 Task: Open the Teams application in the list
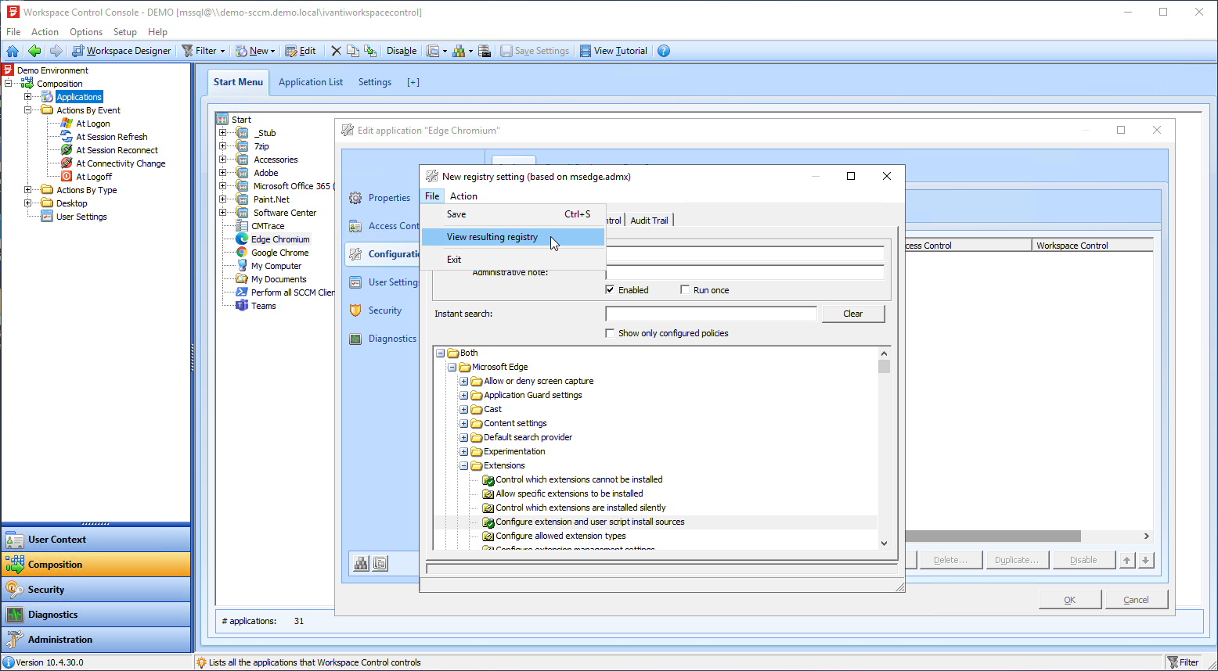pyautogui.click(x=263, y=306)
